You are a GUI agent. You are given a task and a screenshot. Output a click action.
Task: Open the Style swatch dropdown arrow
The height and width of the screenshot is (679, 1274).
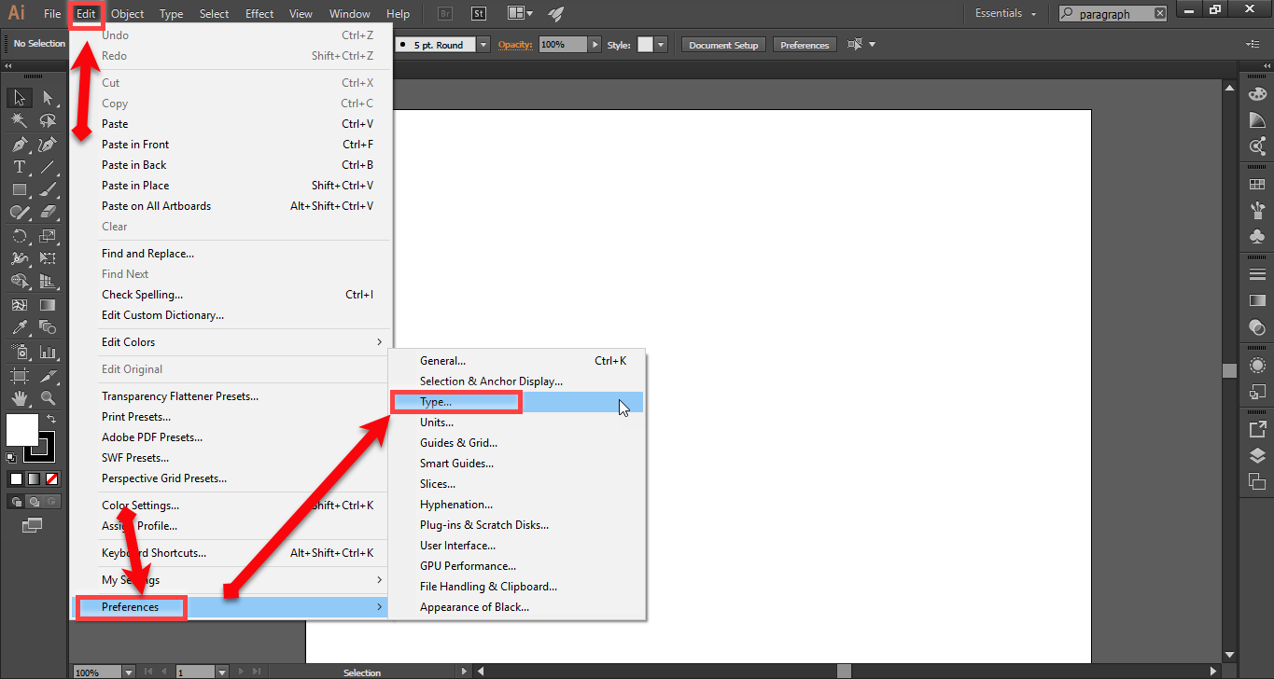point(661,45)
